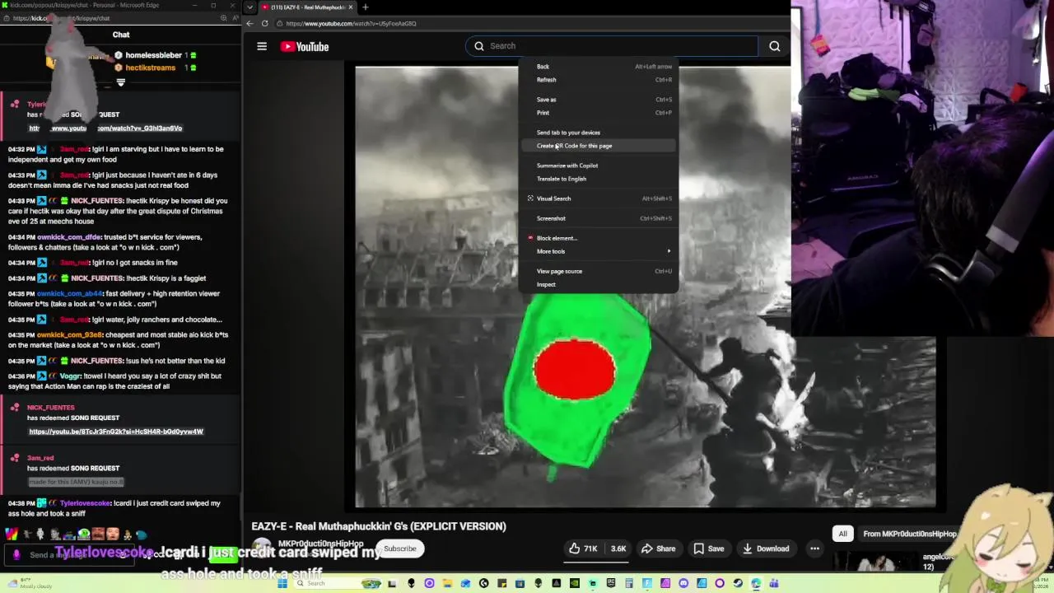Select the From MKPr0ducti0nsHipHop chip
Viewport: 1054px width, 593px height.
[x=910, y=534]
